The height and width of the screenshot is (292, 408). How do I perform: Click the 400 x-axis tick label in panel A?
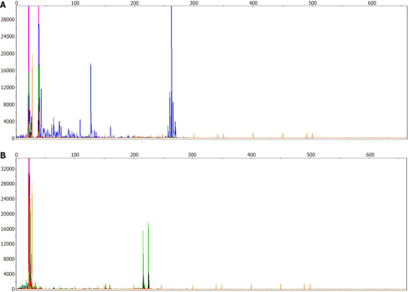coord(253,3)
